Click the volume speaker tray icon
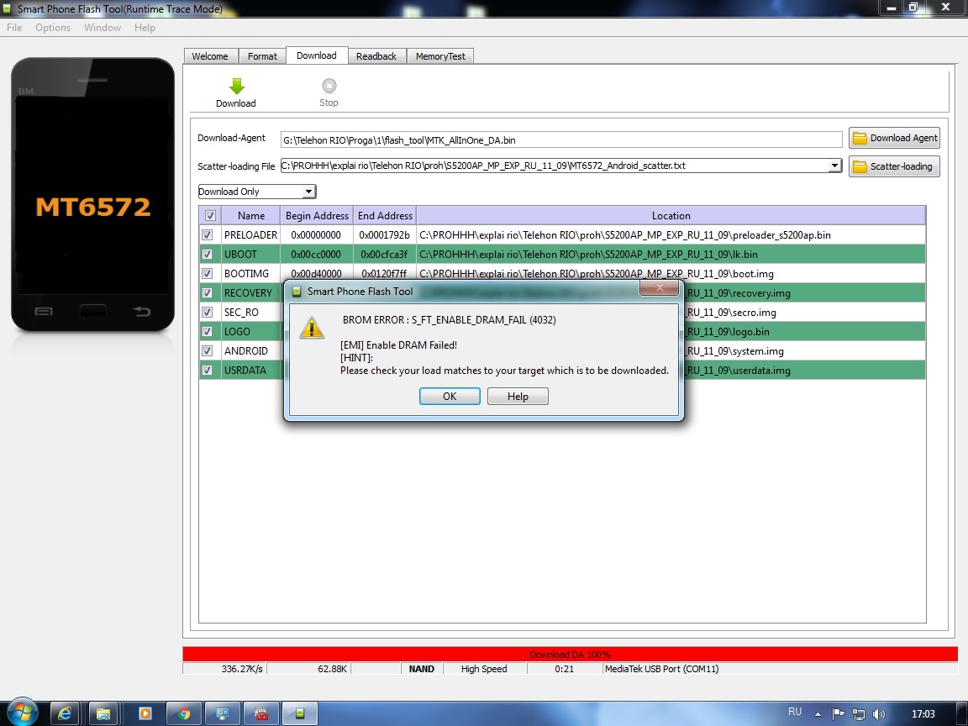Viewport: 968px width, 726px height. tap(878, 713)
